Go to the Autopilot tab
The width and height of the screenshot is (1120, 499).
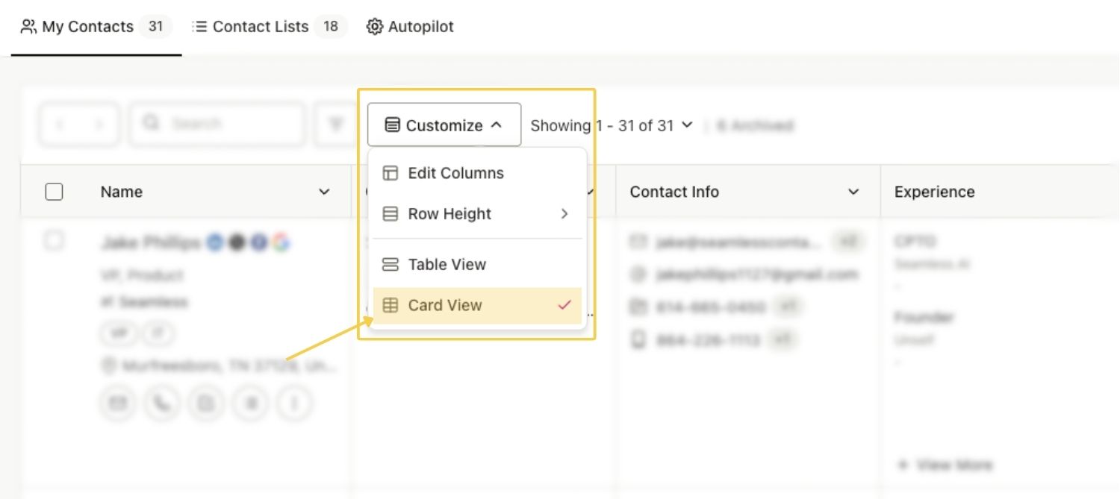(410, 27)
